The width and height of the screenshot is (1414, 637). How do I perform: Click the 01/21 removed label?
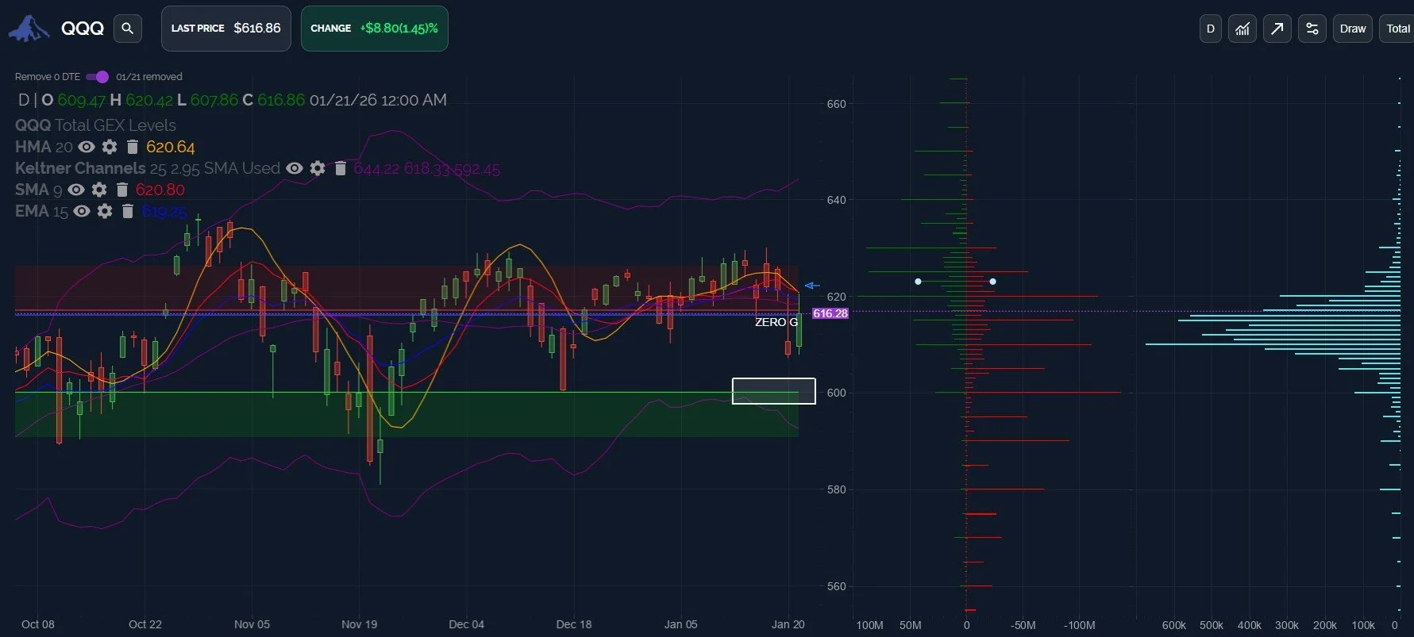149,77
